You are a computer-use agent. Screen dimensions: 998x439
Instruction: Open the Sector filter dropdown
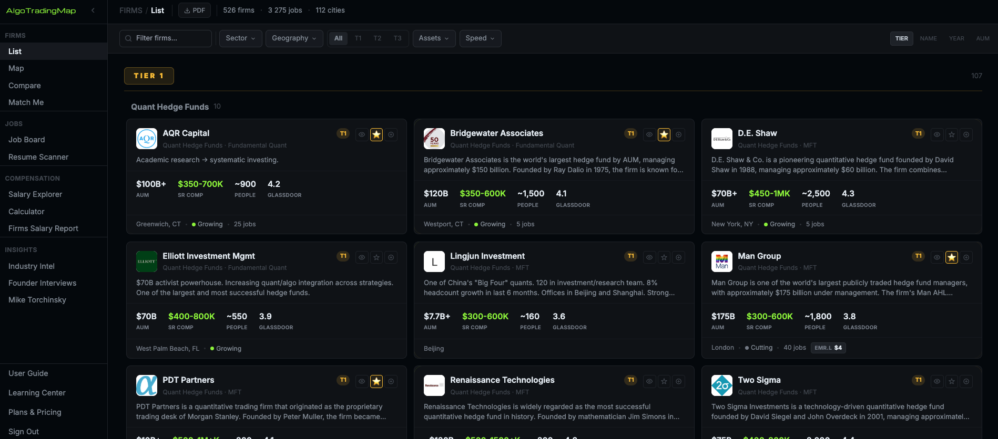pos(241,38)
